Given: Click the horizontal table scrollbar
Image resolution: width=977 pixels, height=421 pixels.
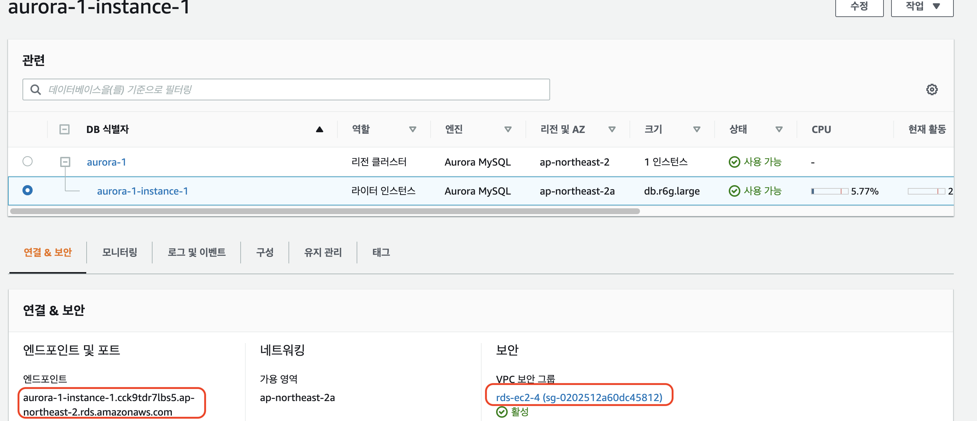Looking at the screenshot, I should tap(325, 211).
